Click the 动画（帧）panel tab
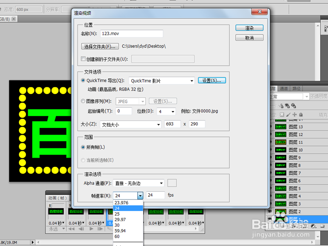Viewport: 328px width, 246px height. point(57,198)
